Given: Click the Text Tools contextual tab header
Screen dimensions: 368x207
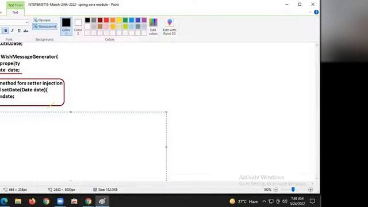Looking at the screenshot, I should [16, 5].
